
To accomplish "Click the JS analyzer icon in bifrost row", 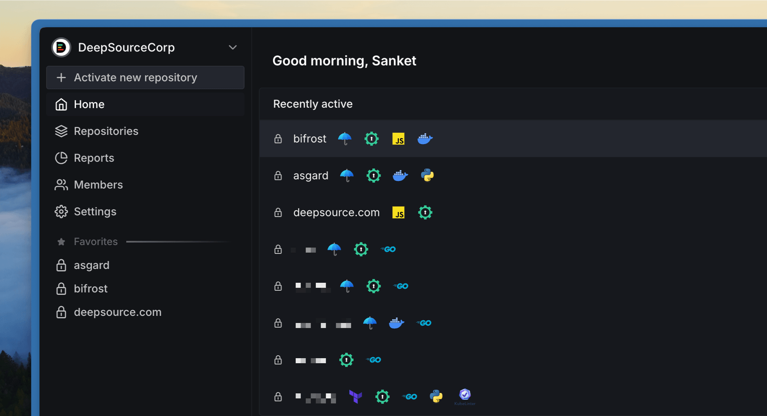I will click(x=398, y=139).
